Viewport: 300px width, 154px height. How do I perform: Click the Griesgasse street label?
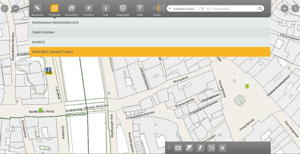pyautogui.click(x=24, y=129)
